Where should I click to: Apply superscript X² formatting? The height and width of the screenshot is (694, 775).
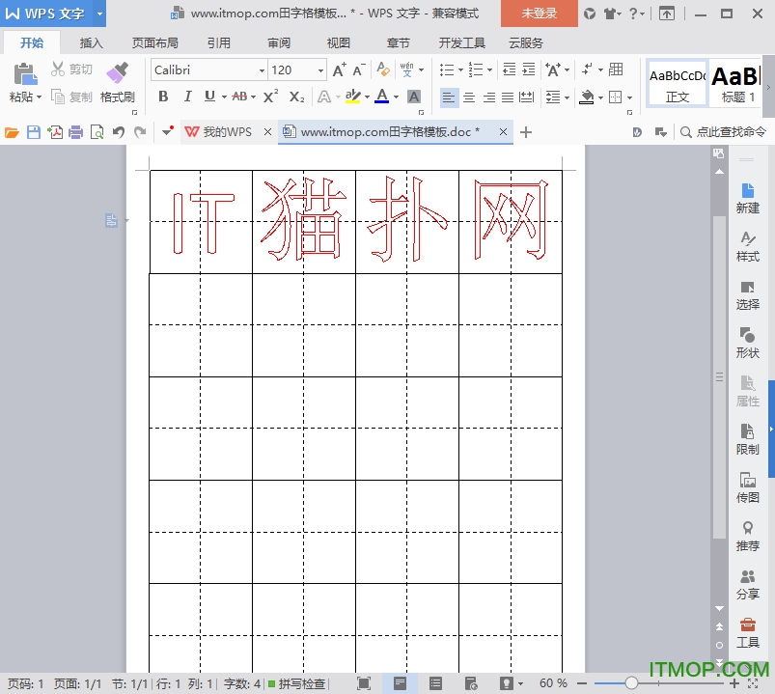(x=268, y=97)
